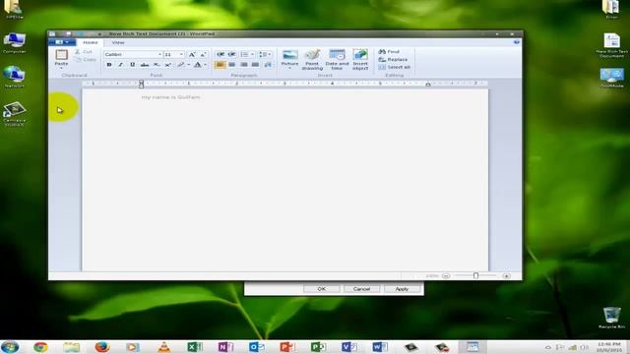Image resolution: width=630 pixels, height=354 pixels.
Task: Open Excel from the taskbar
Action: (x=195, y=347)
